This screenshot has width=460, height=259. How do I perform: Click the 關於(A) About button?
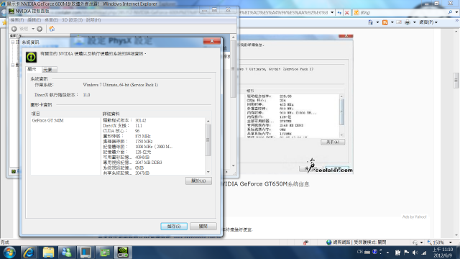pyautogui.click(x=198, y=181)
